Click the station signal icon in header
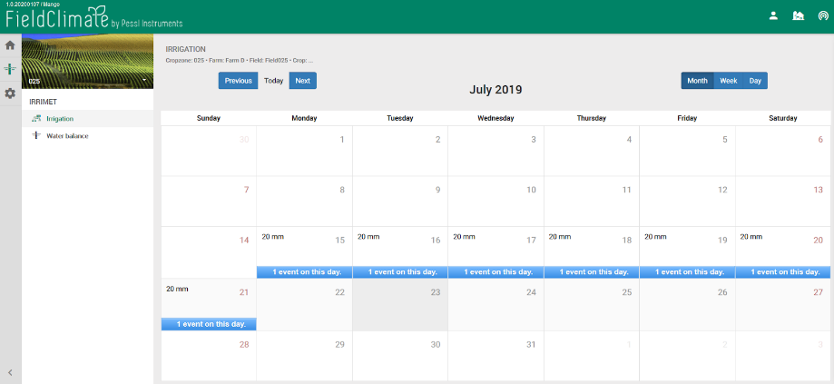The width and height of the screenshot is (834, 384). click(822, 15)
